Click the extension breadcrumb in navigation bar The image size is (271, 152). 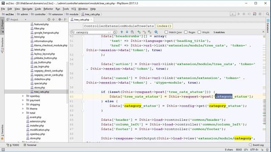point(56,14)
